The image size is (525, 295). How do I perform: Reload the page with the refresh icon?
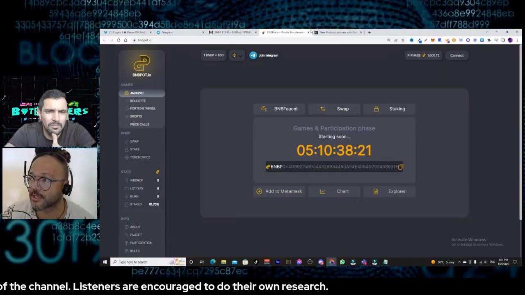tap(119, 40)
